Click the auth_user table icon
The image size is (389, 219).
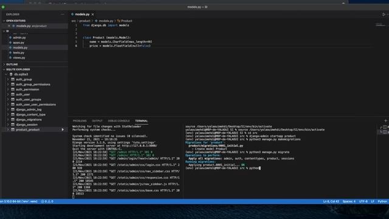[13, 94]
